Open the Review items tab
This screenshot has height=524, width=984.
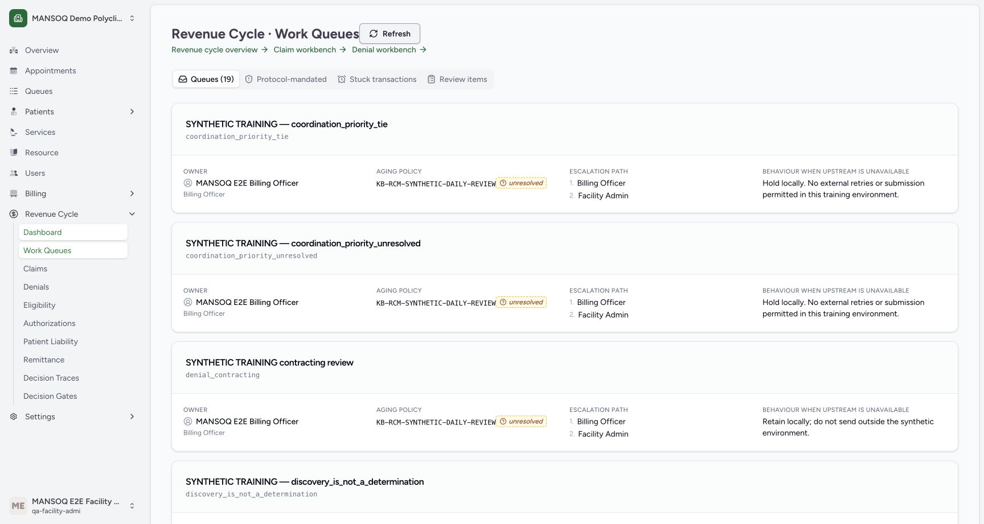click(x=457, y=79)
